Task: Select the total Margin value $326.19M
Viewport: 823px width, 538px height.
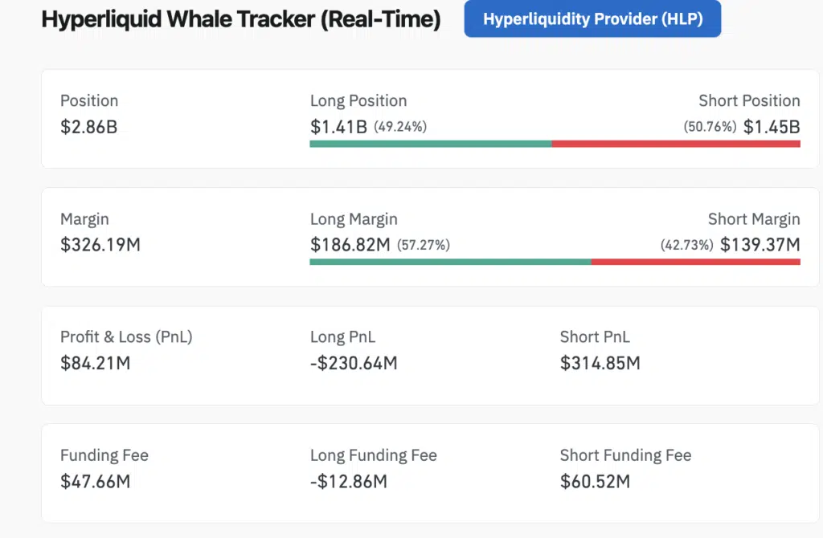Action: (100, 244)
